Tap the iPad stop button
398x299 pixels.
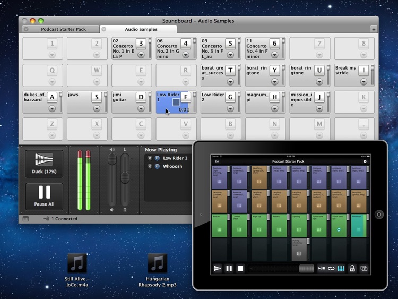tap(240, 269)
